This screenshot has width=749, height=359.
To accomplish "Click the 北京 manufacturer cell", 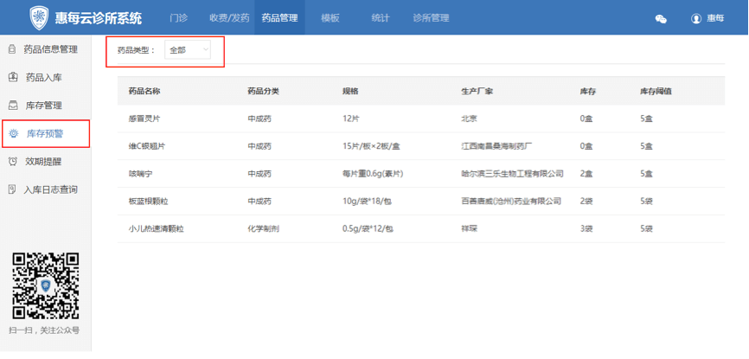I will point(469,119).
